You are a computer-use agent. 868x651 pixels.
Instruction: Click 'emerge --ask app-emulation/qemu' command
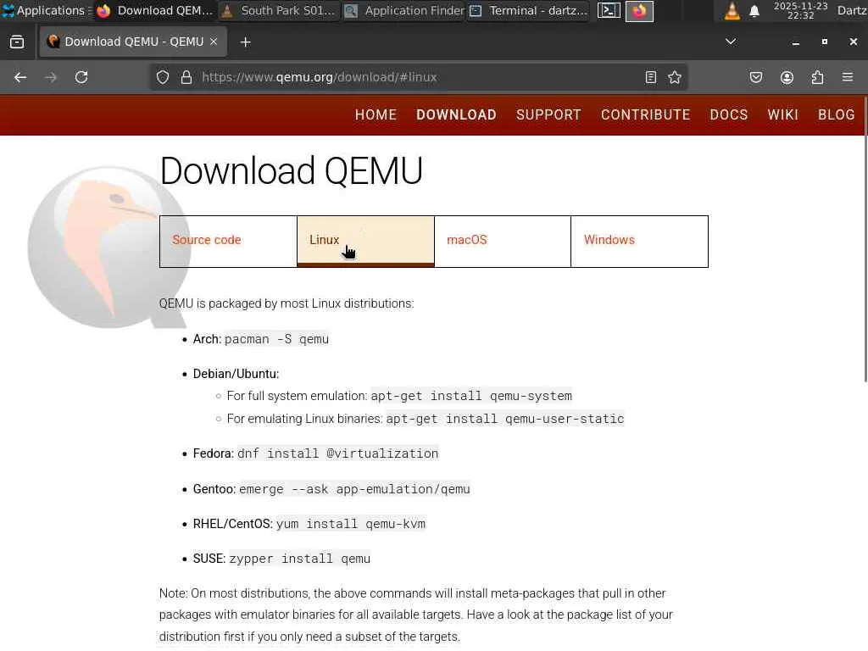tap(354, 489)
